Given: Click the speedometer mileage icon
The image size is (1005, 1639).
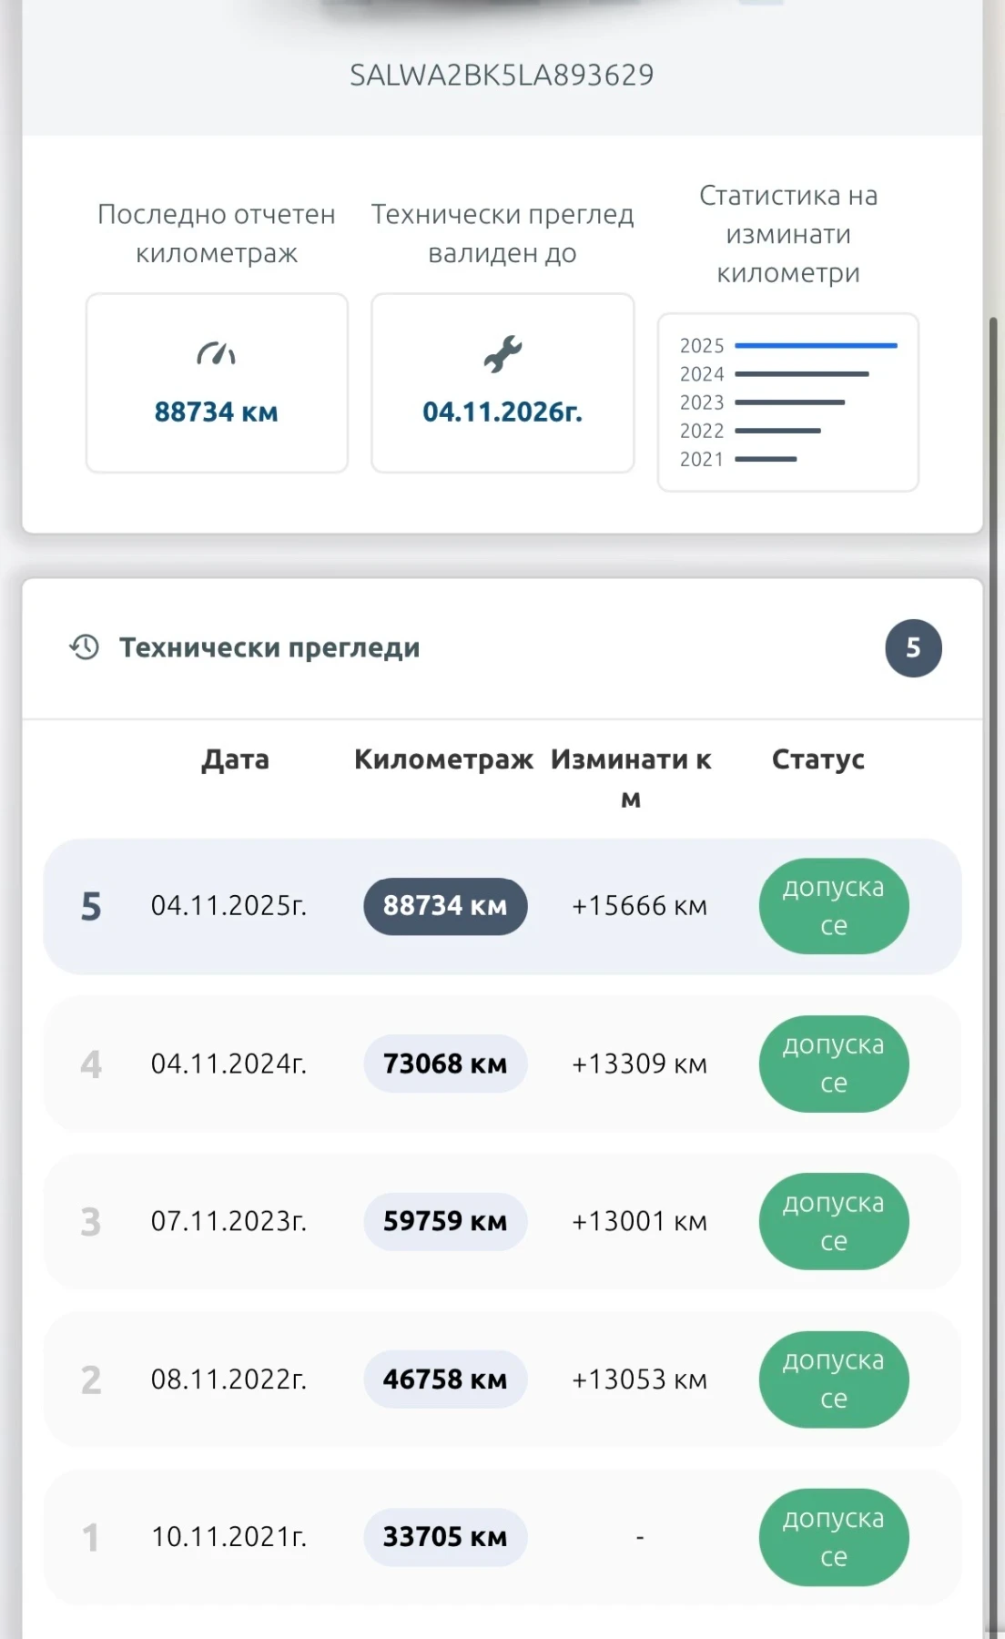Looking at the screenshot, I should point(216,353).
